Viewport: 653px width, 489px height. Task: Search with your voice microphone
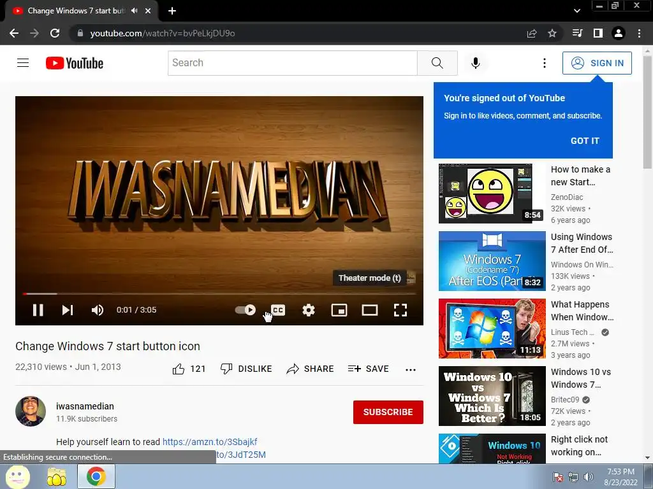click(x=476, y=63)
